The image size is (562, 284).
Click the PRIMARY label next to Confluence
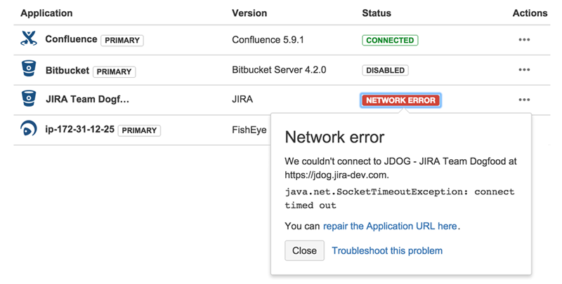[x=122, y=41]
